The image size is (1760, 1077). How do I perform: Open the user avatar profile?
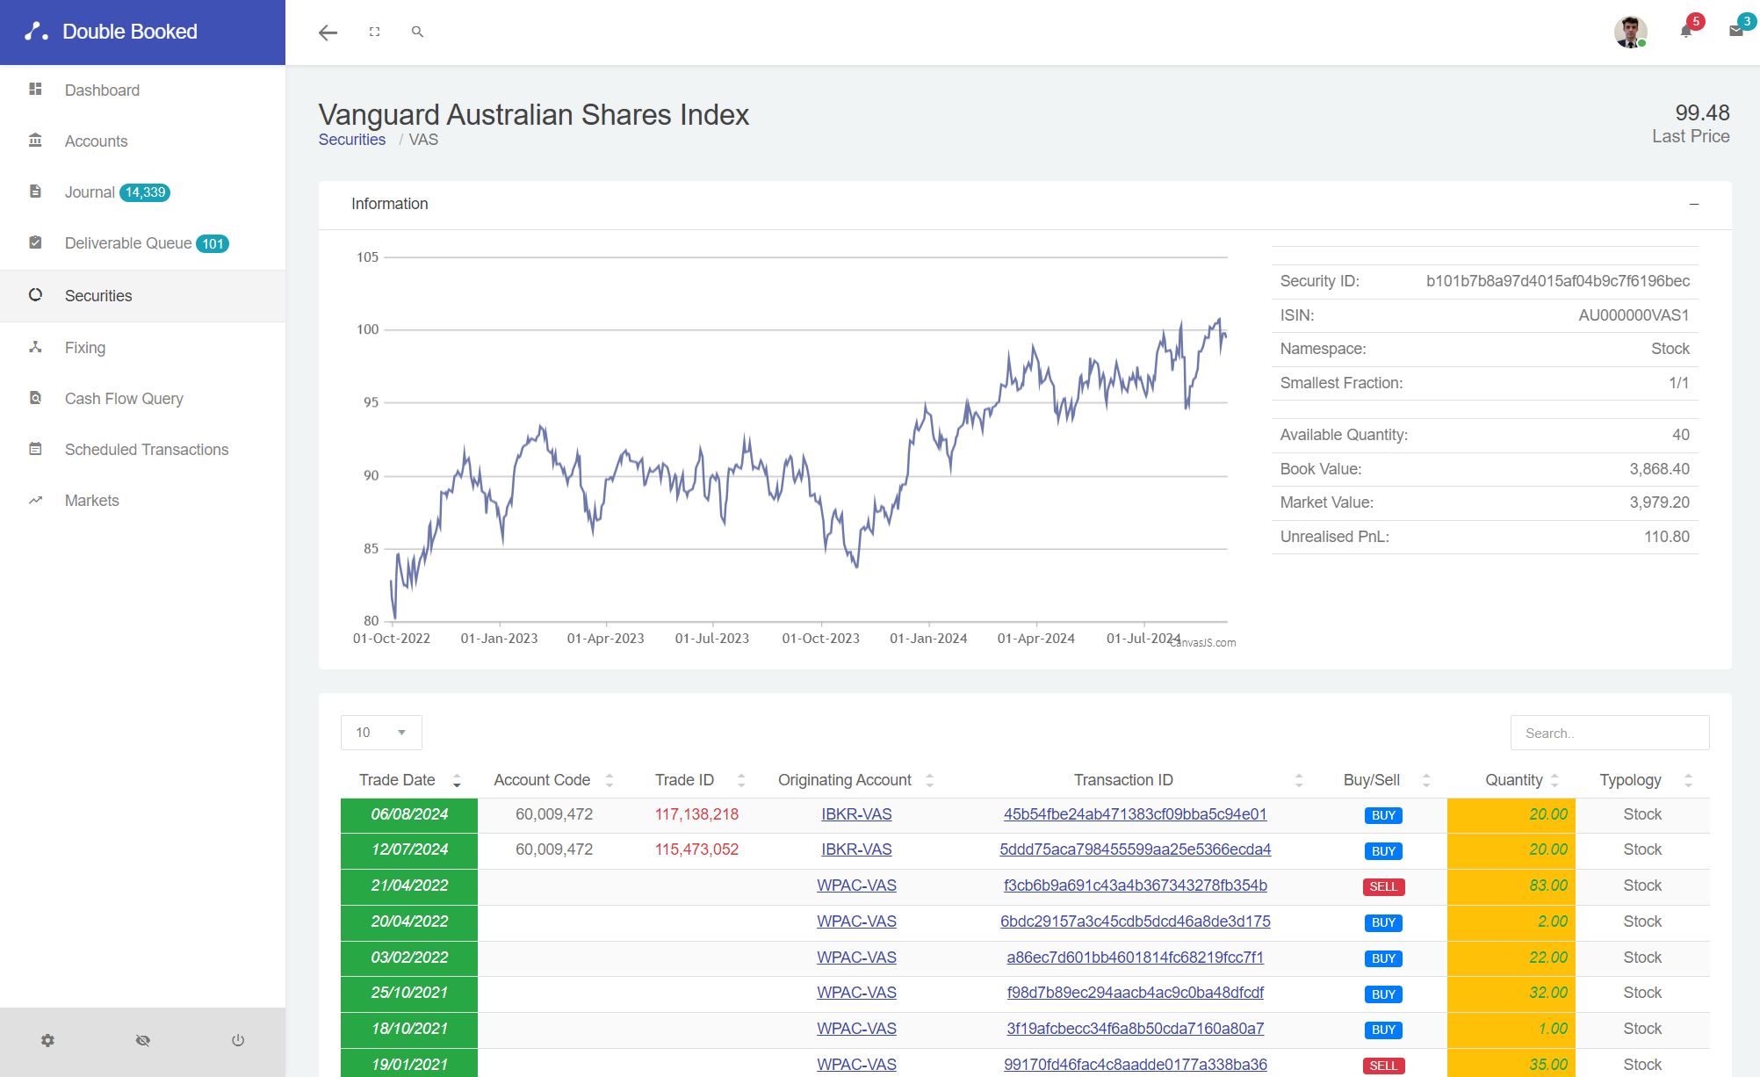tap(1630, 32)
